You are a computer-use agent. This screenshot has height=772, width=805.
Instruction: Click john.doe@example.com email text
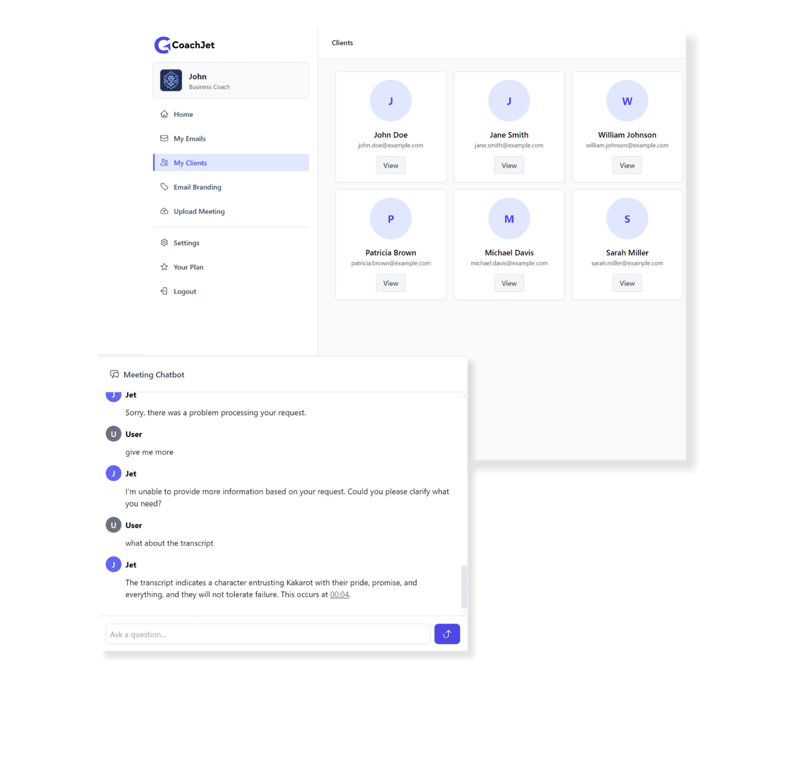click(x=391, y=146)
